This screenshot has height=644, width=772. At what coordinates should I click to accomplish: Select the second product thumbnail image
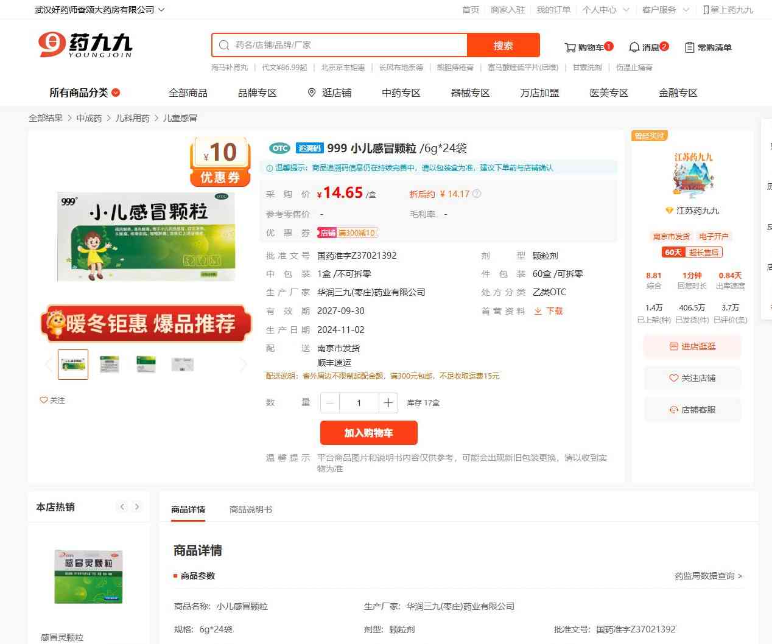click(109, 365)
